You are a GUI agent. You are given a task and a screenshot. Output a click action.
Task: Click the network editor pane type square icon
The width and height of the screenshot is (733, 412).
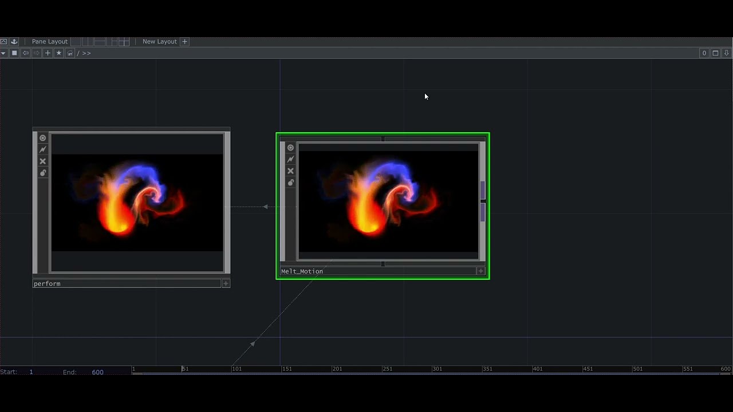14,53
